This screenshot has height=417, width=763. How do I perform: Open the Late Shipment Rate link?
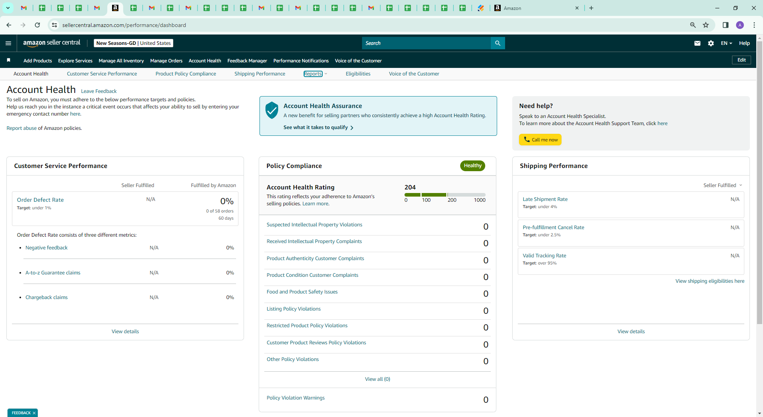(545, 199)
